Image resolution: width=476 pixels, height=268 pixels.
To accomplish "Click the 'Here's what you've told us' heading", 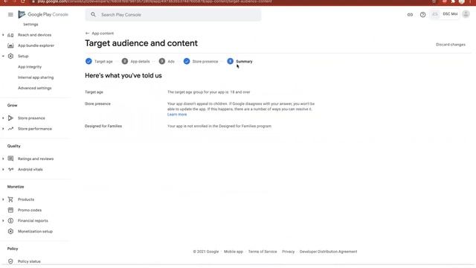I will click(123, 76).
